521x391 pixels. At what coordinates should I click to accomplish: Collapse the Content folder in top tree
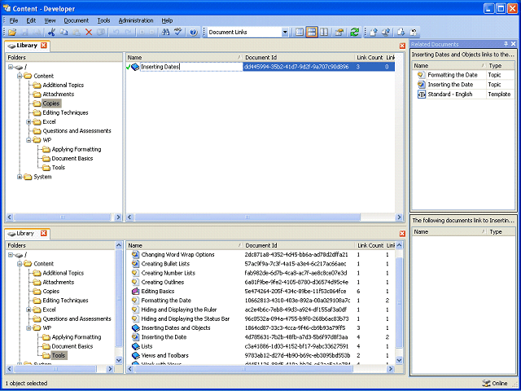20,76
